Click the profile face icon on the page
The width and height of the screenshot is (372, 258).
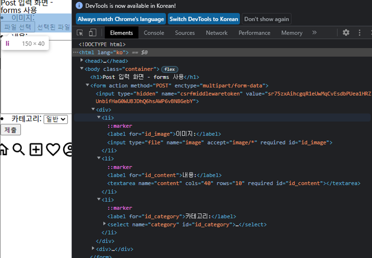pos(68,149)
